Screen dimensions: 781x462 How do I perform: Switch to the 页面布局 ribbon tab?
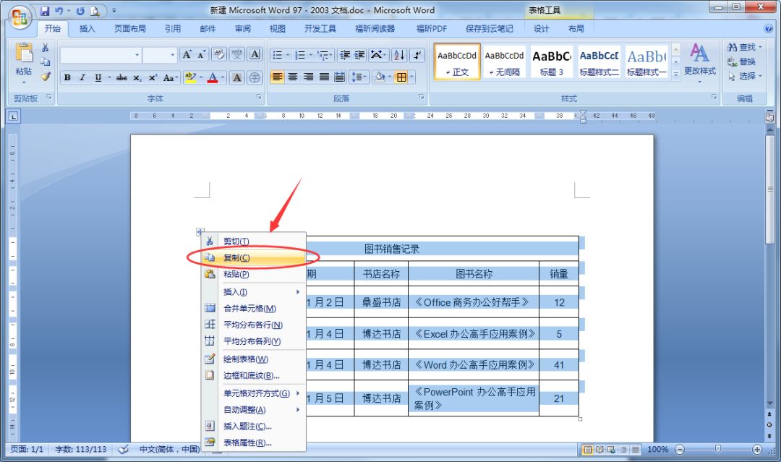130,29
